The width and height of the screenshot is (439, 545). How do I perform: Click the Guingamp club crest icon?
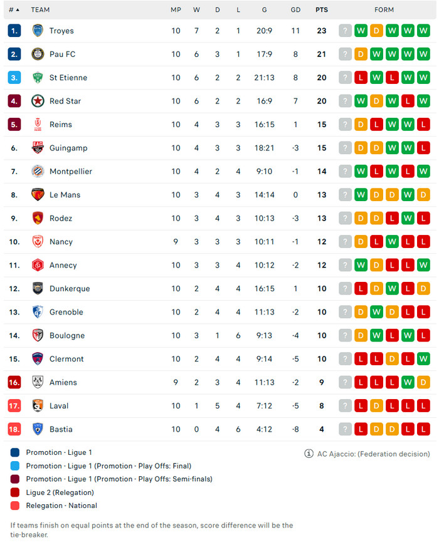tap(38, 148)
